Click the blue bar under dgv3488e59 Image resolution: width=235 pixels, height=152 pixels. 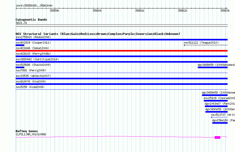click(x=213, y=67)
